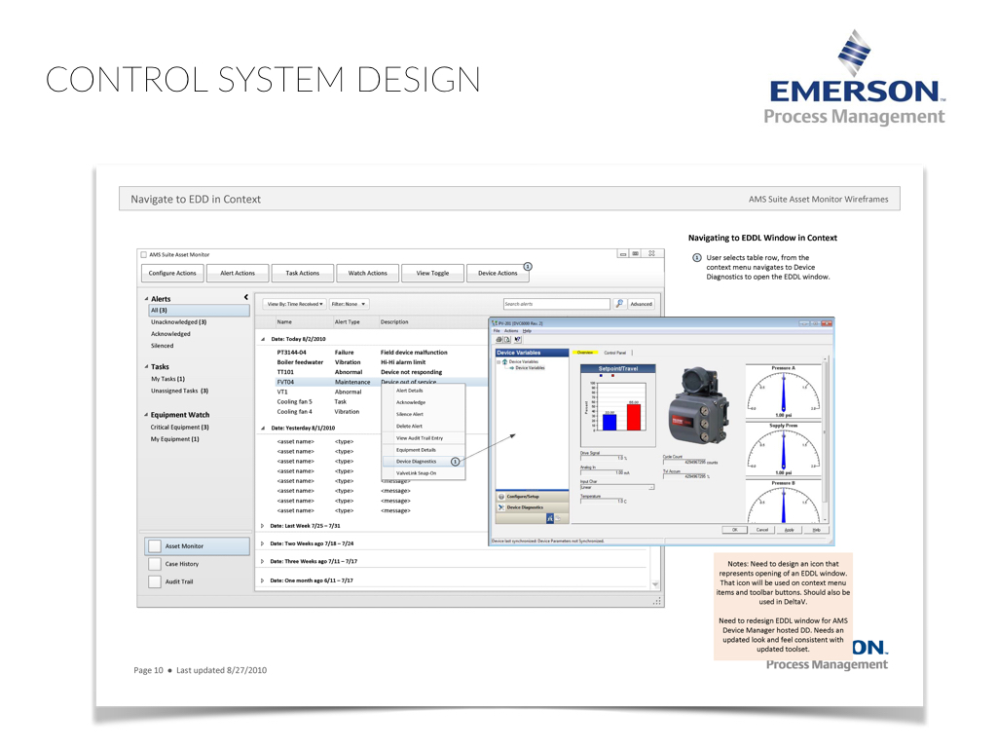This screenshot has width=997, height=748.
Task: Select the FVT04 Maintenance alert row
Action: pyautogui.click(x=382, y=382)
